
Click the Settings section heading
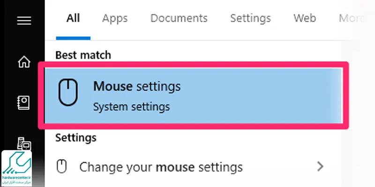tap(76, 137)
